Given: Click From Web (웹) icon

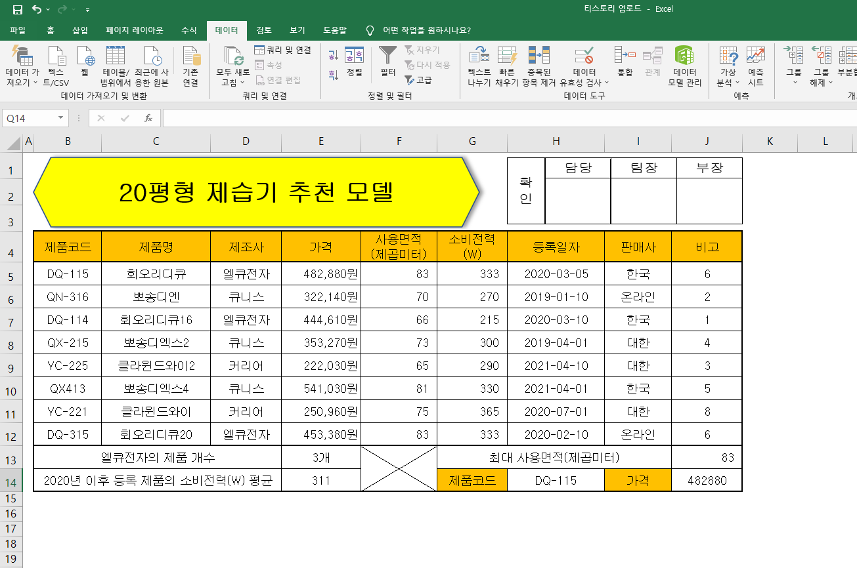Looking at the screenshot, I should tap(85, 56).
